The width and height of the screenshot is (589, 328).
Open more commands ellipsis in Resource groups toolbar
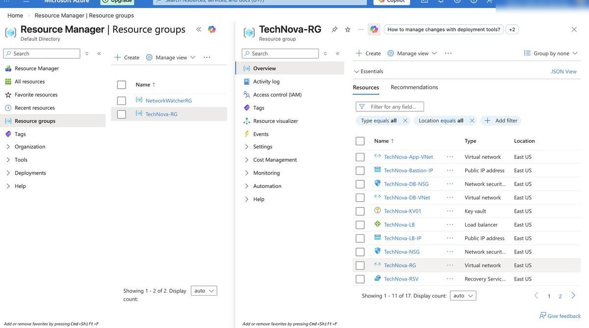pyautogui.click(x=207, y=57)
